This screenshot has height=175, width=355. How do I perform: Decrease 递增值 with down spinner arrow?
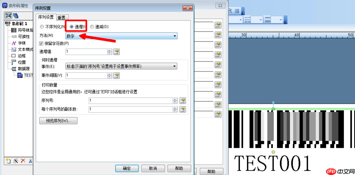tap(110, 53)
